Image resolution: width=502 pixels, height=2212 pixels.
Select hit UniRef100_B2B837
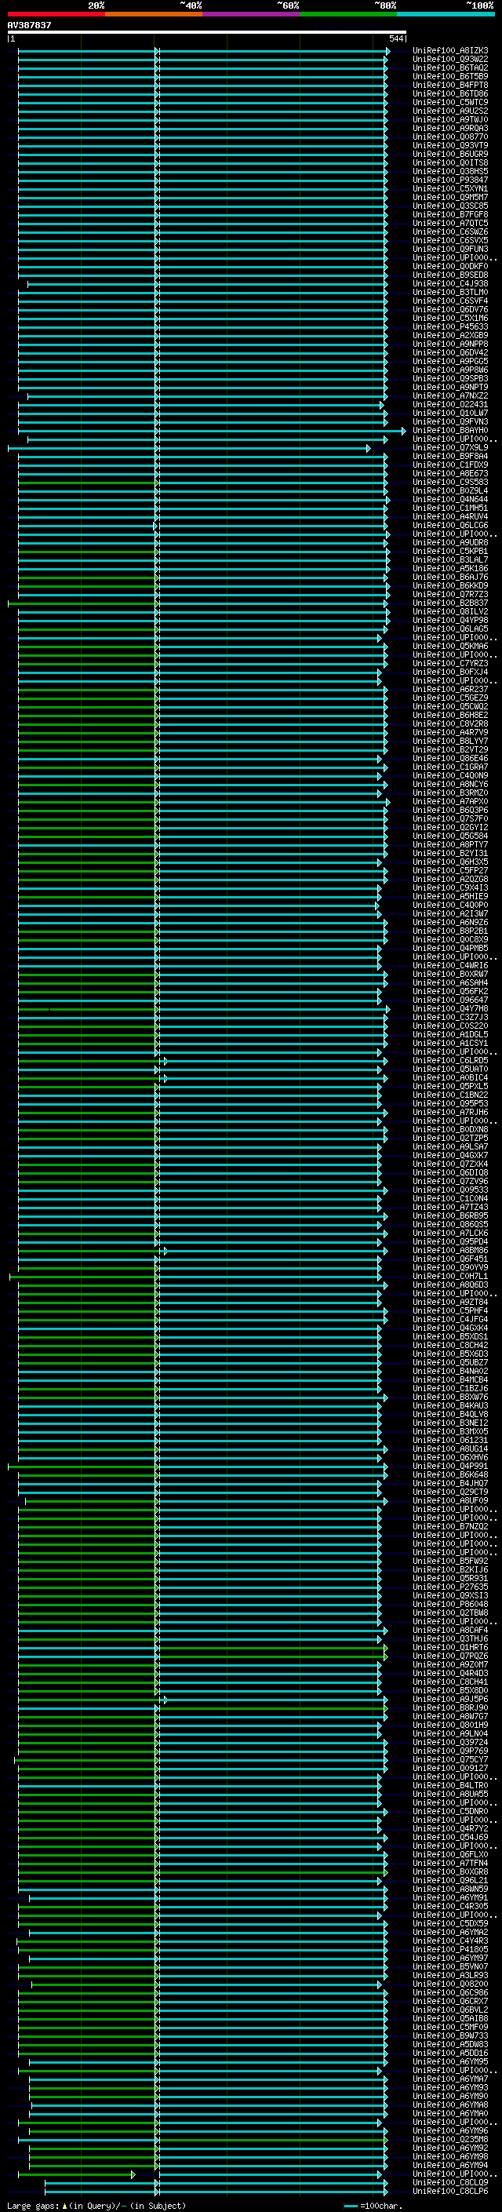pos(449,603)
